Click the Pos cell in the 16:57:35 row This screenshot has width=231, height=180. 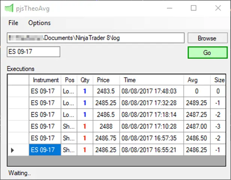click(69, 138)
